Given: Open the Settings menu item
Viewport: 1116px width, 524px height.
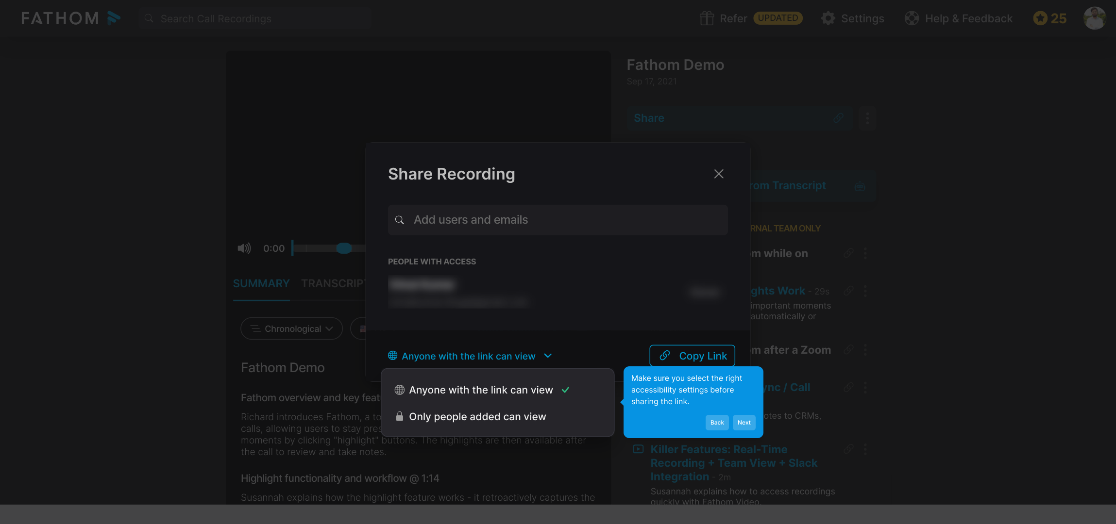Looking at the screenshot, I should click(x=862, y=18).
